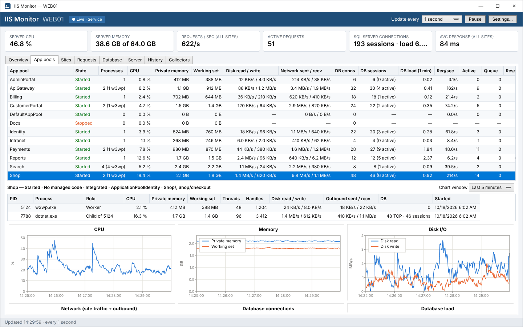Viewport: 523px width, 327px height.
Task: Click the Server CPU summary card
Action: pos(46,41)
